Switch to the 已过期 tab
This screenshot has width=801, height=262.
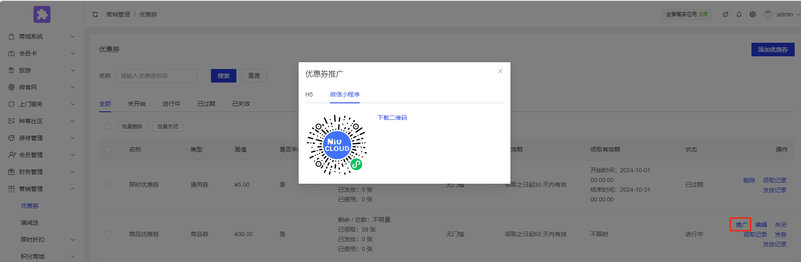[x=206, y=104]
